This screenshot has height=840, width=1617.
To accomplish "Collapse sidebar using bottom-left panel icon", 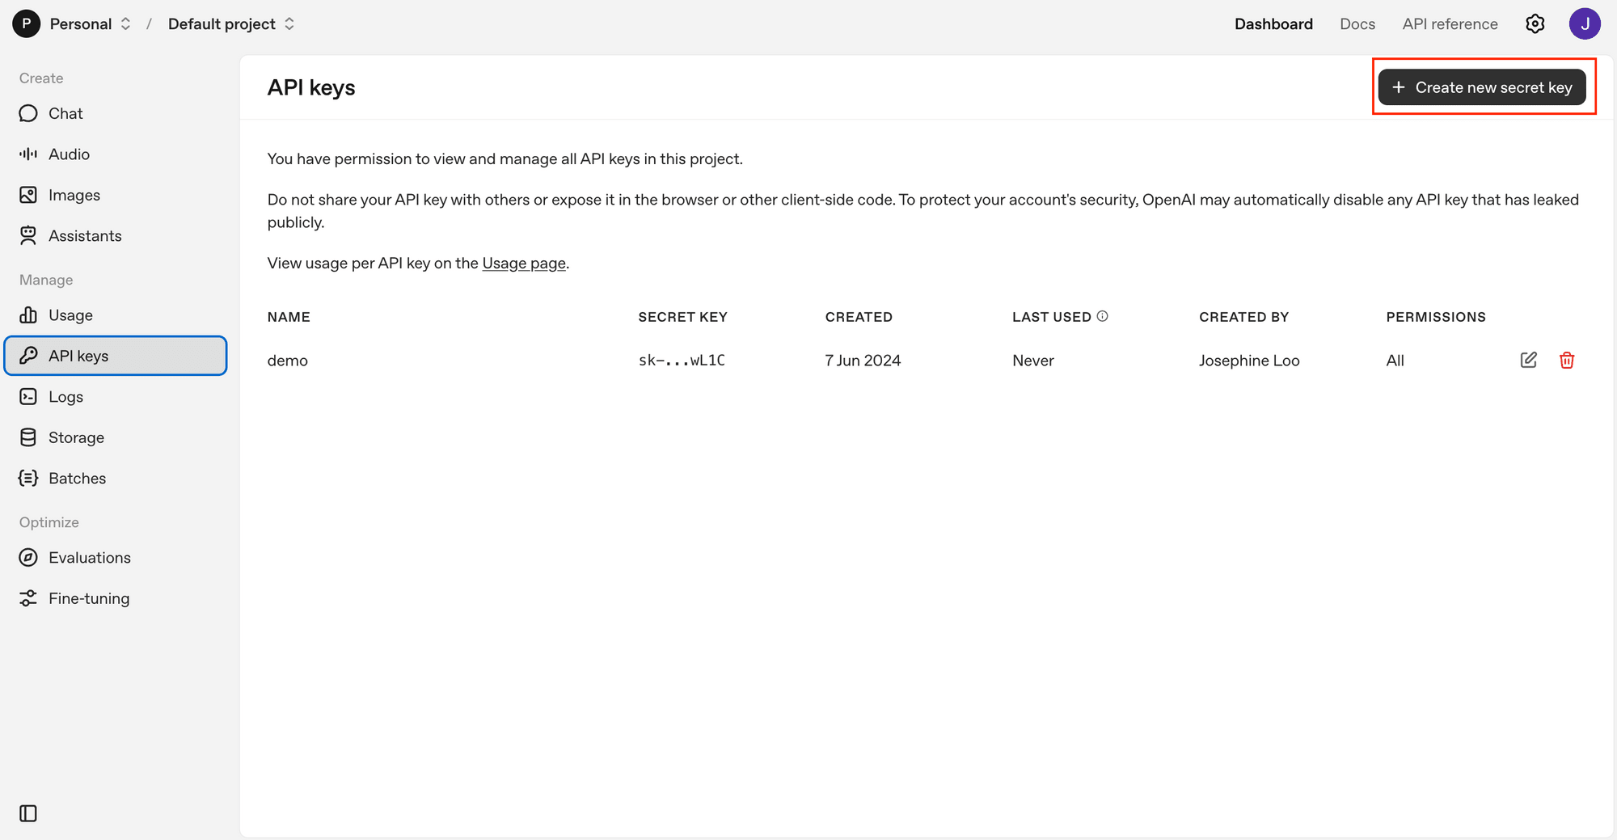I will tap(28, 813).
